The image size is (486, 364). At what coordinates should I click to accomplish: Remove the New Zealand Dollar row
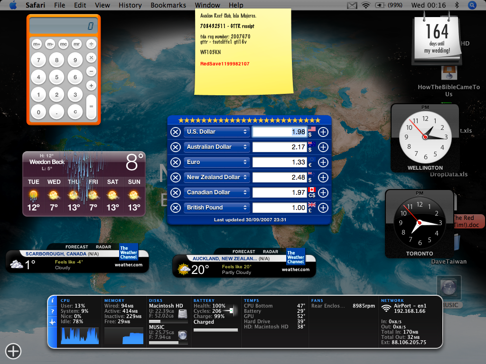pos(176,177)
